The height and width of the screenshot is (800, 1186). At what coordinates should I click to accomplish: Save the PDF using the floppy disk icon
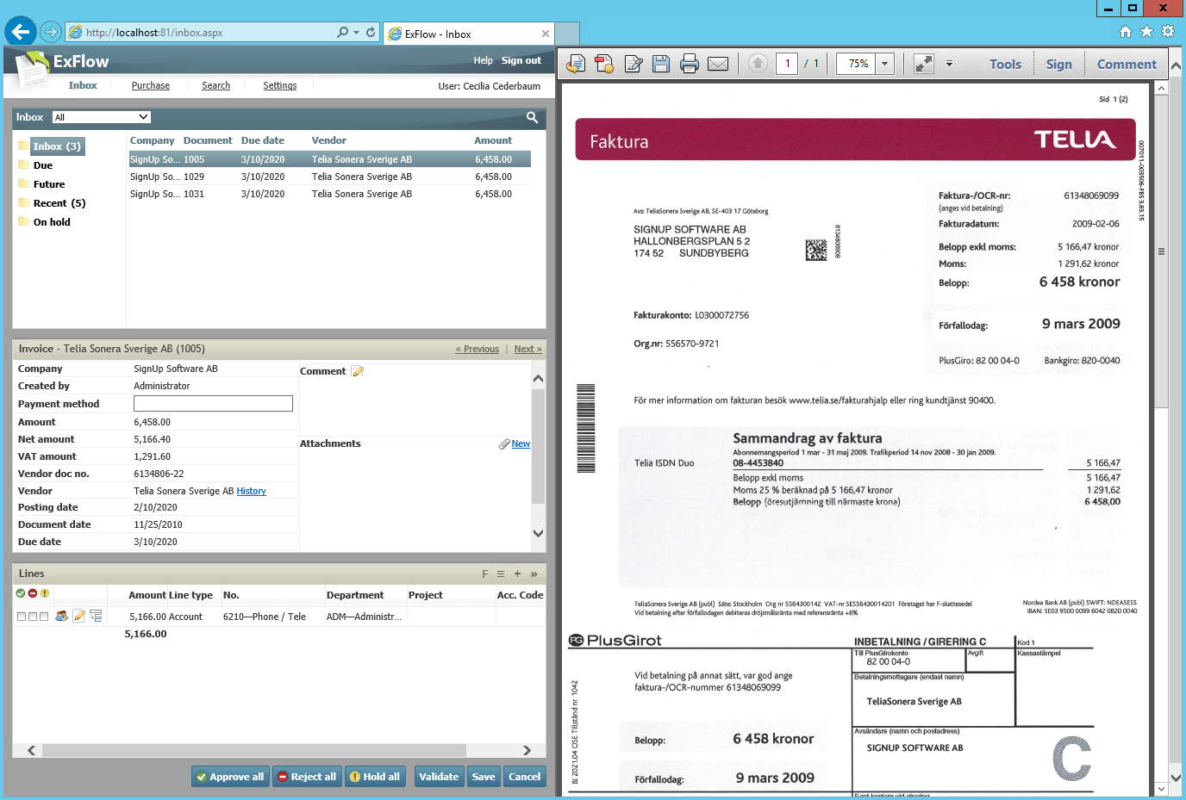point(661,64)
